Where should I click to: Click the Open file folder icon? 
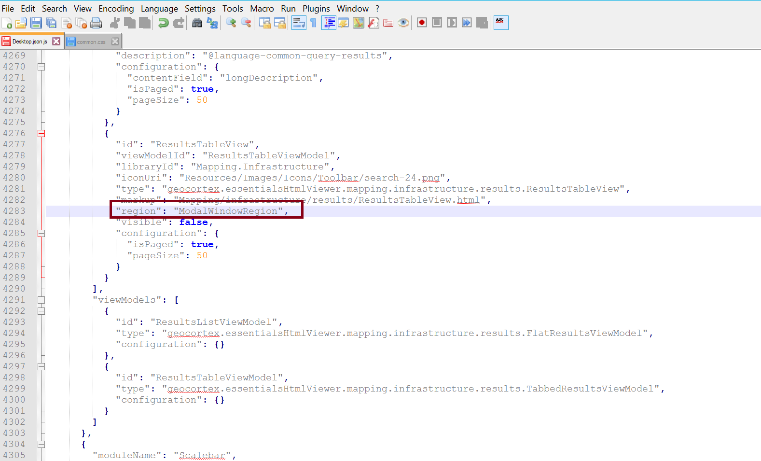pyautogui.click(x=21, y=23)
